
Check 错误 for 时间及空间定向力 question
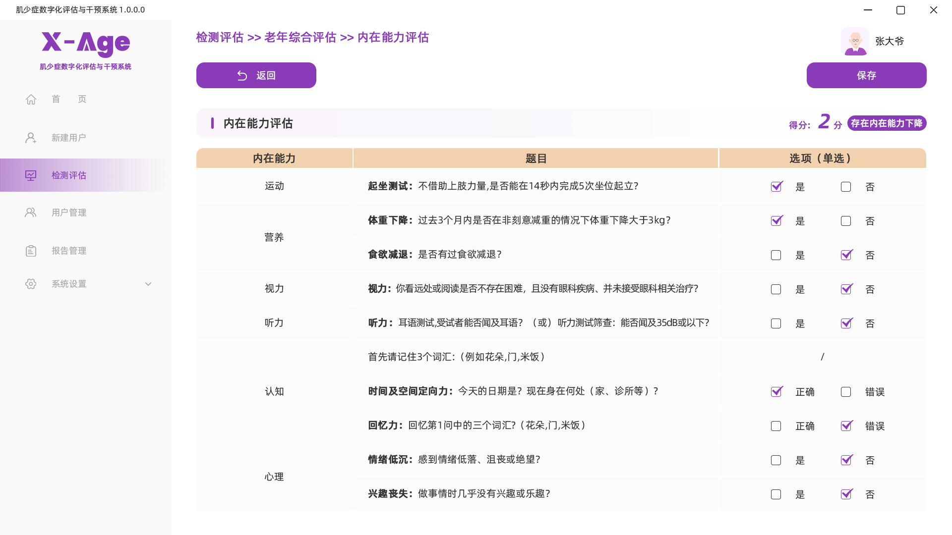(x=846, y=391)
